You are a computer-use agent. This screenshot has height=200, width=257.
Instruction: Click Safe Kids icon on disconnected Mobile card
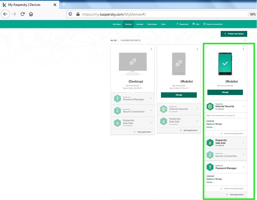(164, 121)
